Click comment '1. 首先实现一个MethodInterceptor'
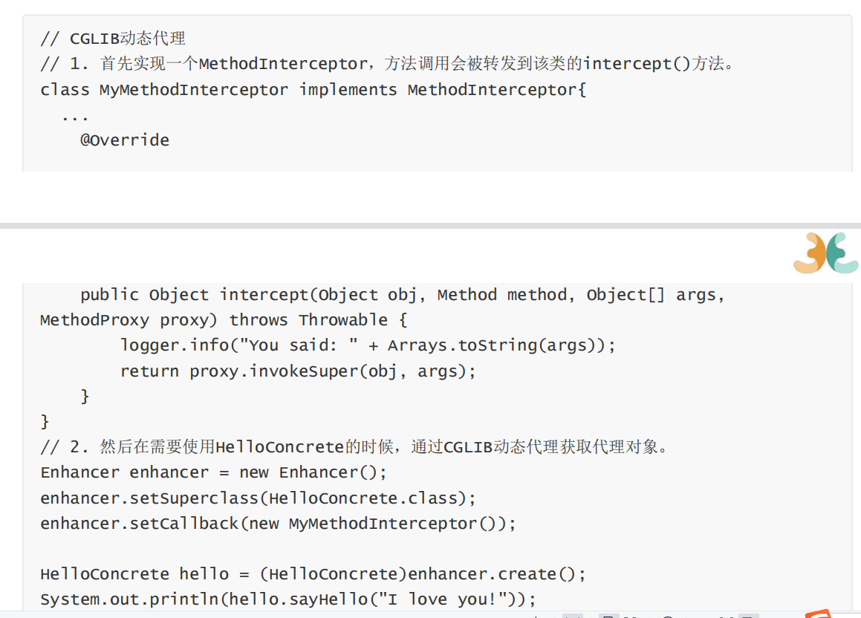Viewport: 861px width, 618px height. (x=387, y=64)
